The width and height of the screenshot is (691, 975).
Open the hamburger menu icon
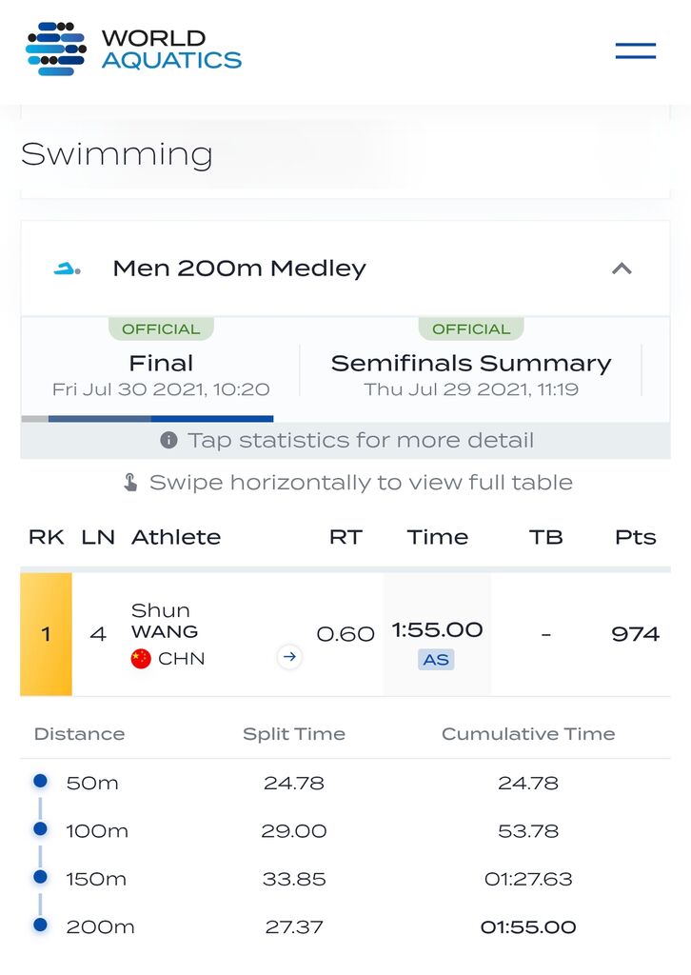point(635,51)
